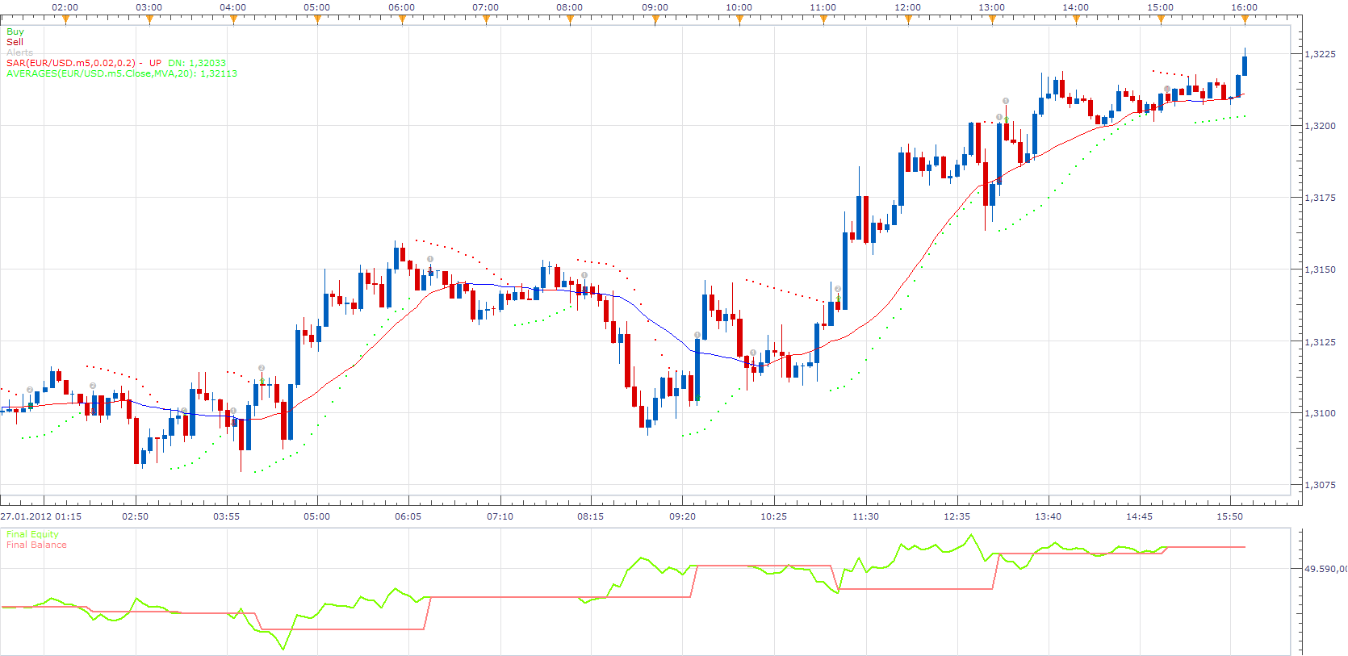This screenshot has width=1348, height=656.
Task: Click the orange session marker at 08:00
Action: tap(570, 19)
